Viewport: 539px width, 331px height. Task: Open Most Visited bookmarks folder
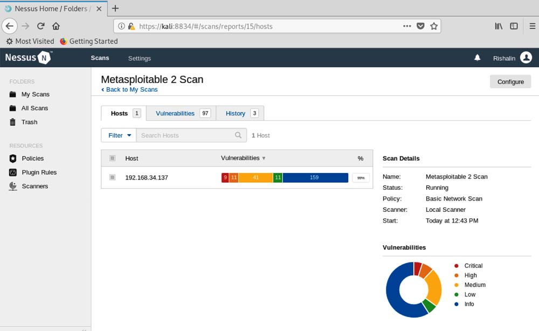coord(30,42)
